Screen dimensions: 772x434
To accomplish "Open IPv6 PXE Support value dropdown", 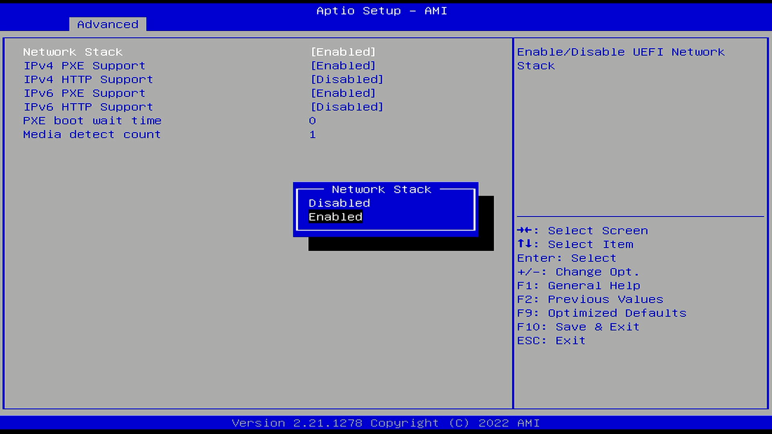I will (343, 93).
